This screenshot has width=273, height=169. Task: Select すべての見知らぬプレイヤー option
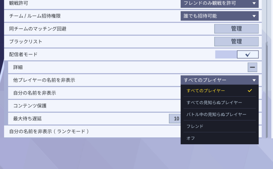(214, 103)
